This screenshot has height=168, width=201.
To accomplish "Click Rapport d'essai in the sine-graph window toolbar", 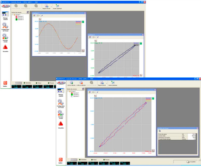I will [x=47, y=7].
